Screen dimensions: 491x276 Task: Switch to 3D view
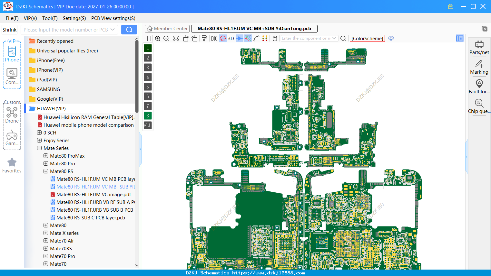tap(231, 38)
